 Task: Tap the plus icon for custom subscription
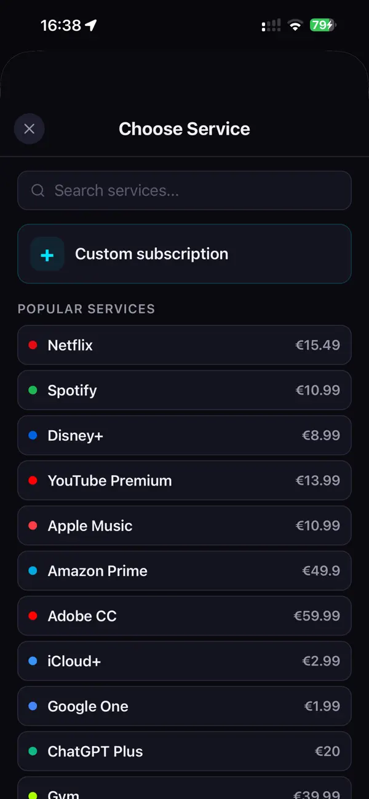(46, 254)
